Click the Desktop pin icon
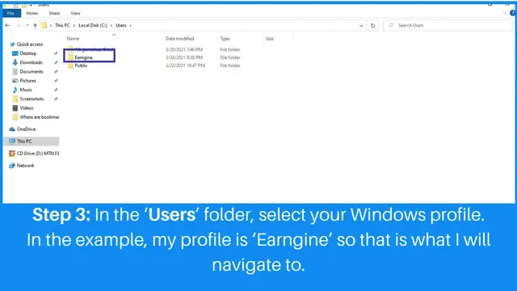 click(x=56, y=53)
